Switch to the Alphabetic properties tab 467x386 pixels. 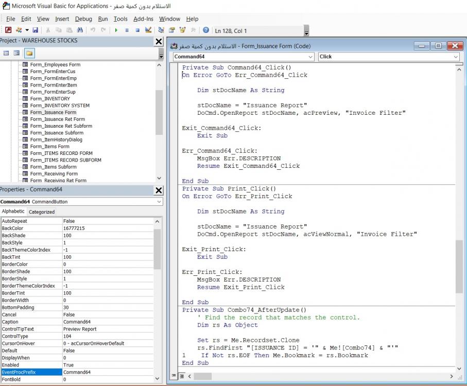click(x=13, y=212)
